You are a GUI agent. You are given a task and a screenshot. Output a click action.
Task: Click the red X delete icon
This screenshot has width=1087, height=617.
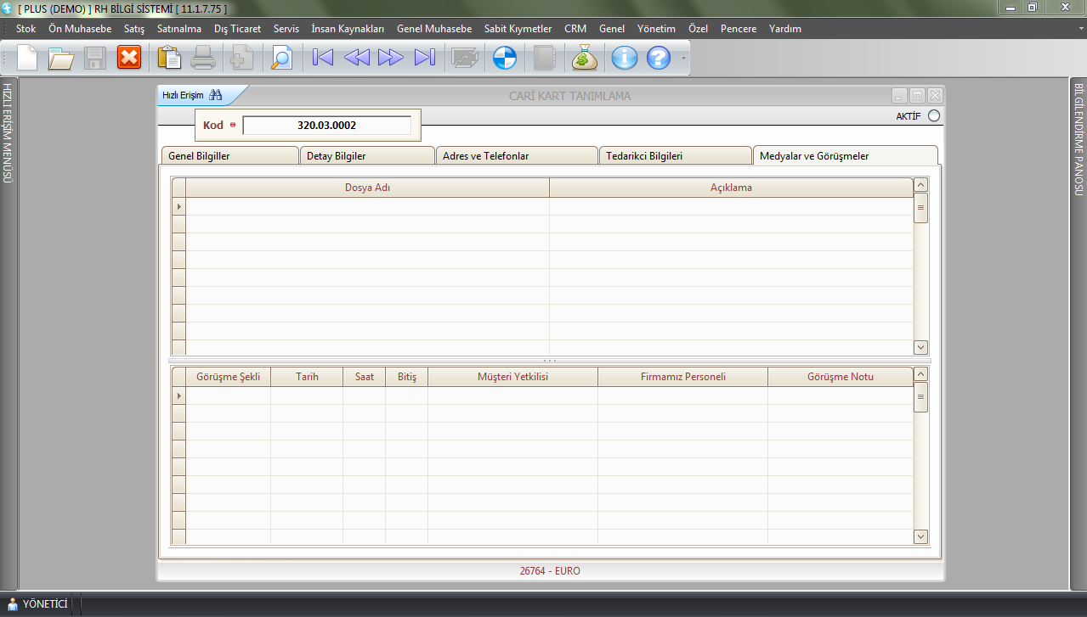(x=128, y=58)
